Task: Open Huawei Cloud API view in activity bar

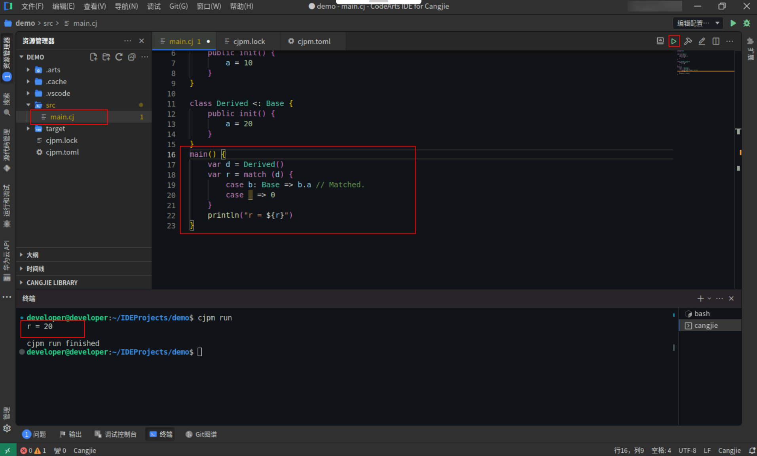Action: coord(7,261)
